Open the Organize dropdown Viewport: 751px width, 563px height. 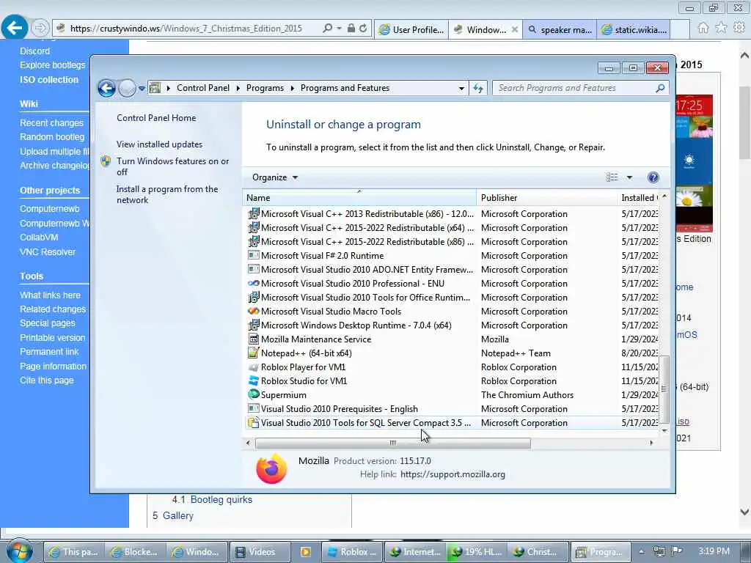click(275, 177)
